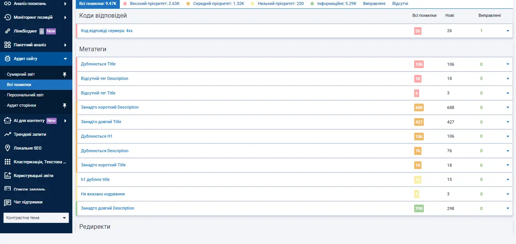Click the Коди відповідей section heading
This screenshot has height=244, width=516.
coord(103,15)
